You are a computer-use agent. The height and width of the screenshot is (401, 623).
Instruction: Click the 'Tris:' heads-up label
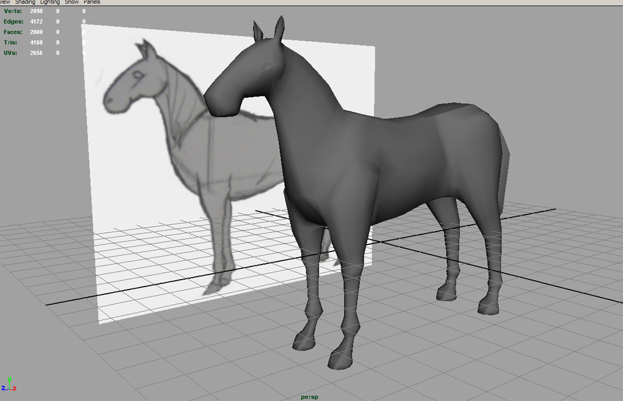(x=11, y=42)
